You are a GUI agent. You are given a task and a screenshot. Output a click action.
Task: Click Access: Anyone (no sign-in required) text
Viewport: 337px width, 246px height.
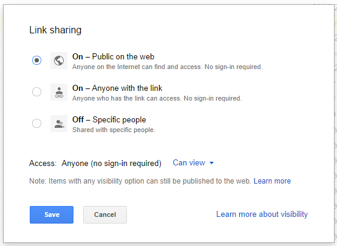tap(95, 164)
